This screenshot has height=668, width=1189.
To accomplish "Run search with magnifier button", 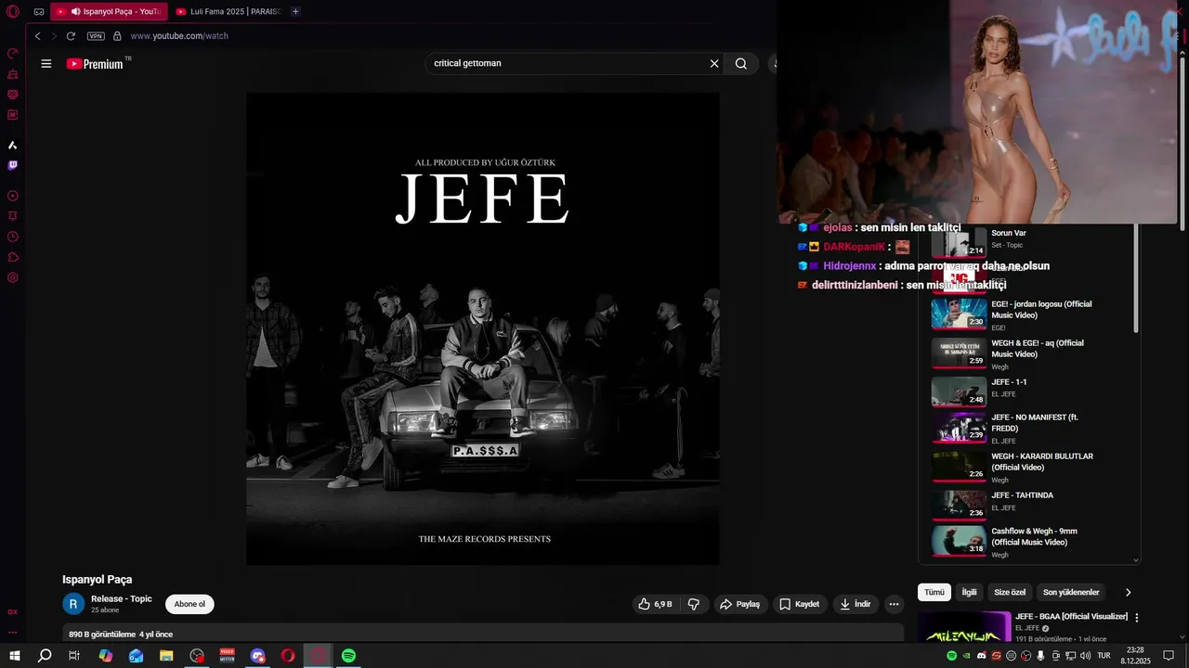I will pos(741,63).
